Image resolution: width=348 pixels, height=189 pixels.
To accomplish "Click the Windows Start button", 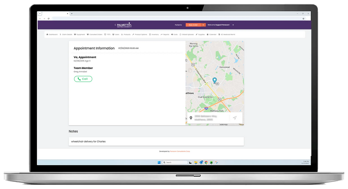I will point(159,162).
